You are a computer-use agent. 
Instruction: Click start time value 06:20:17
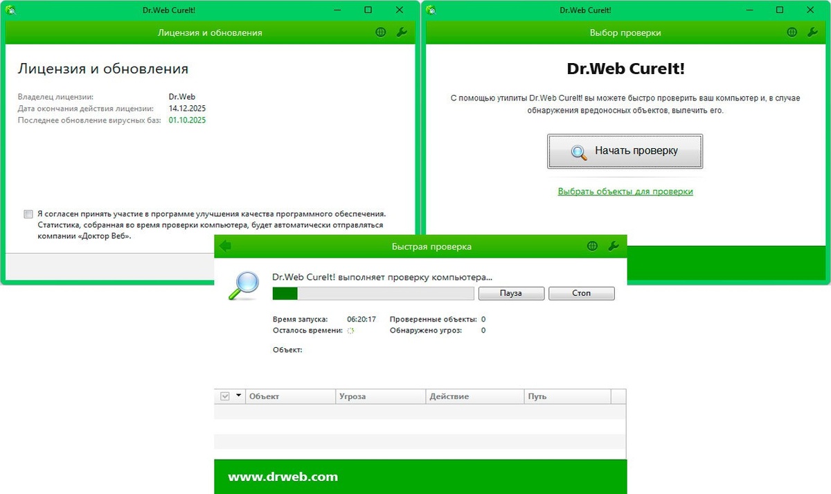point(361,319)
